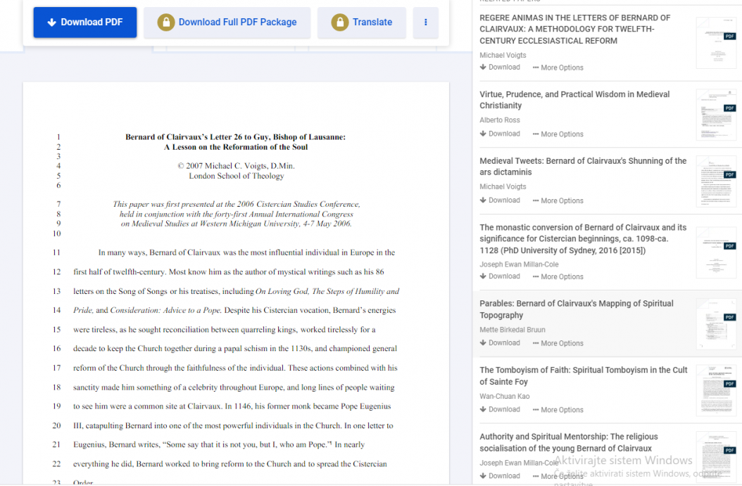The height and width of the screenshot is (486, 742).
Task: Open More Options for the monastic conversion paper
Action: point(558,277)
